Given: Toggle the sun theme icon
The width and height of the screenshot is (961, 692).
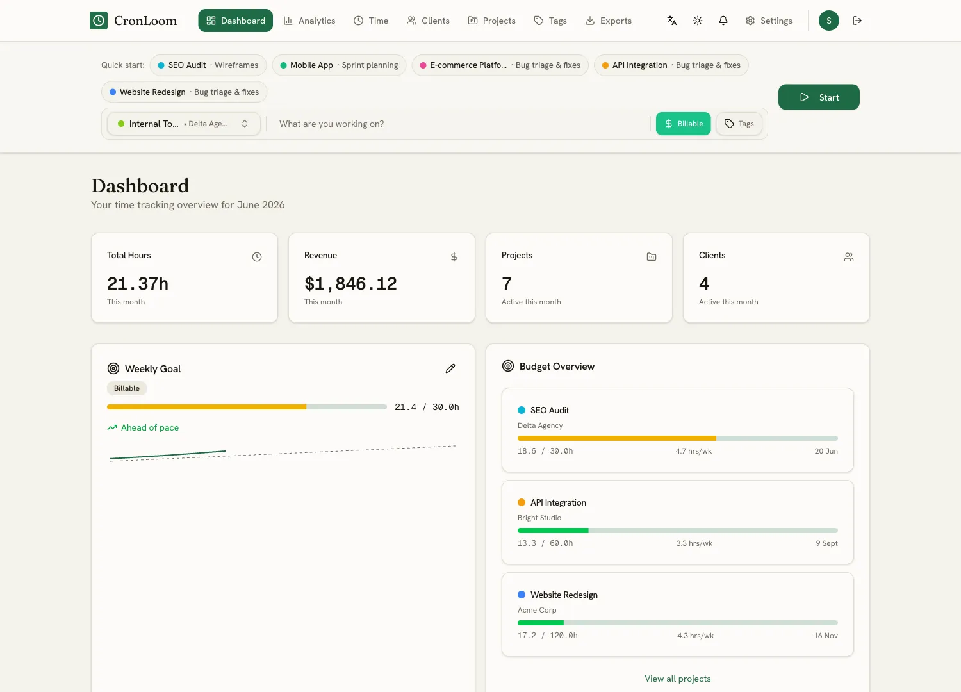Looking at the screenshot, I should pyautogui.click(x=698, y=21).
